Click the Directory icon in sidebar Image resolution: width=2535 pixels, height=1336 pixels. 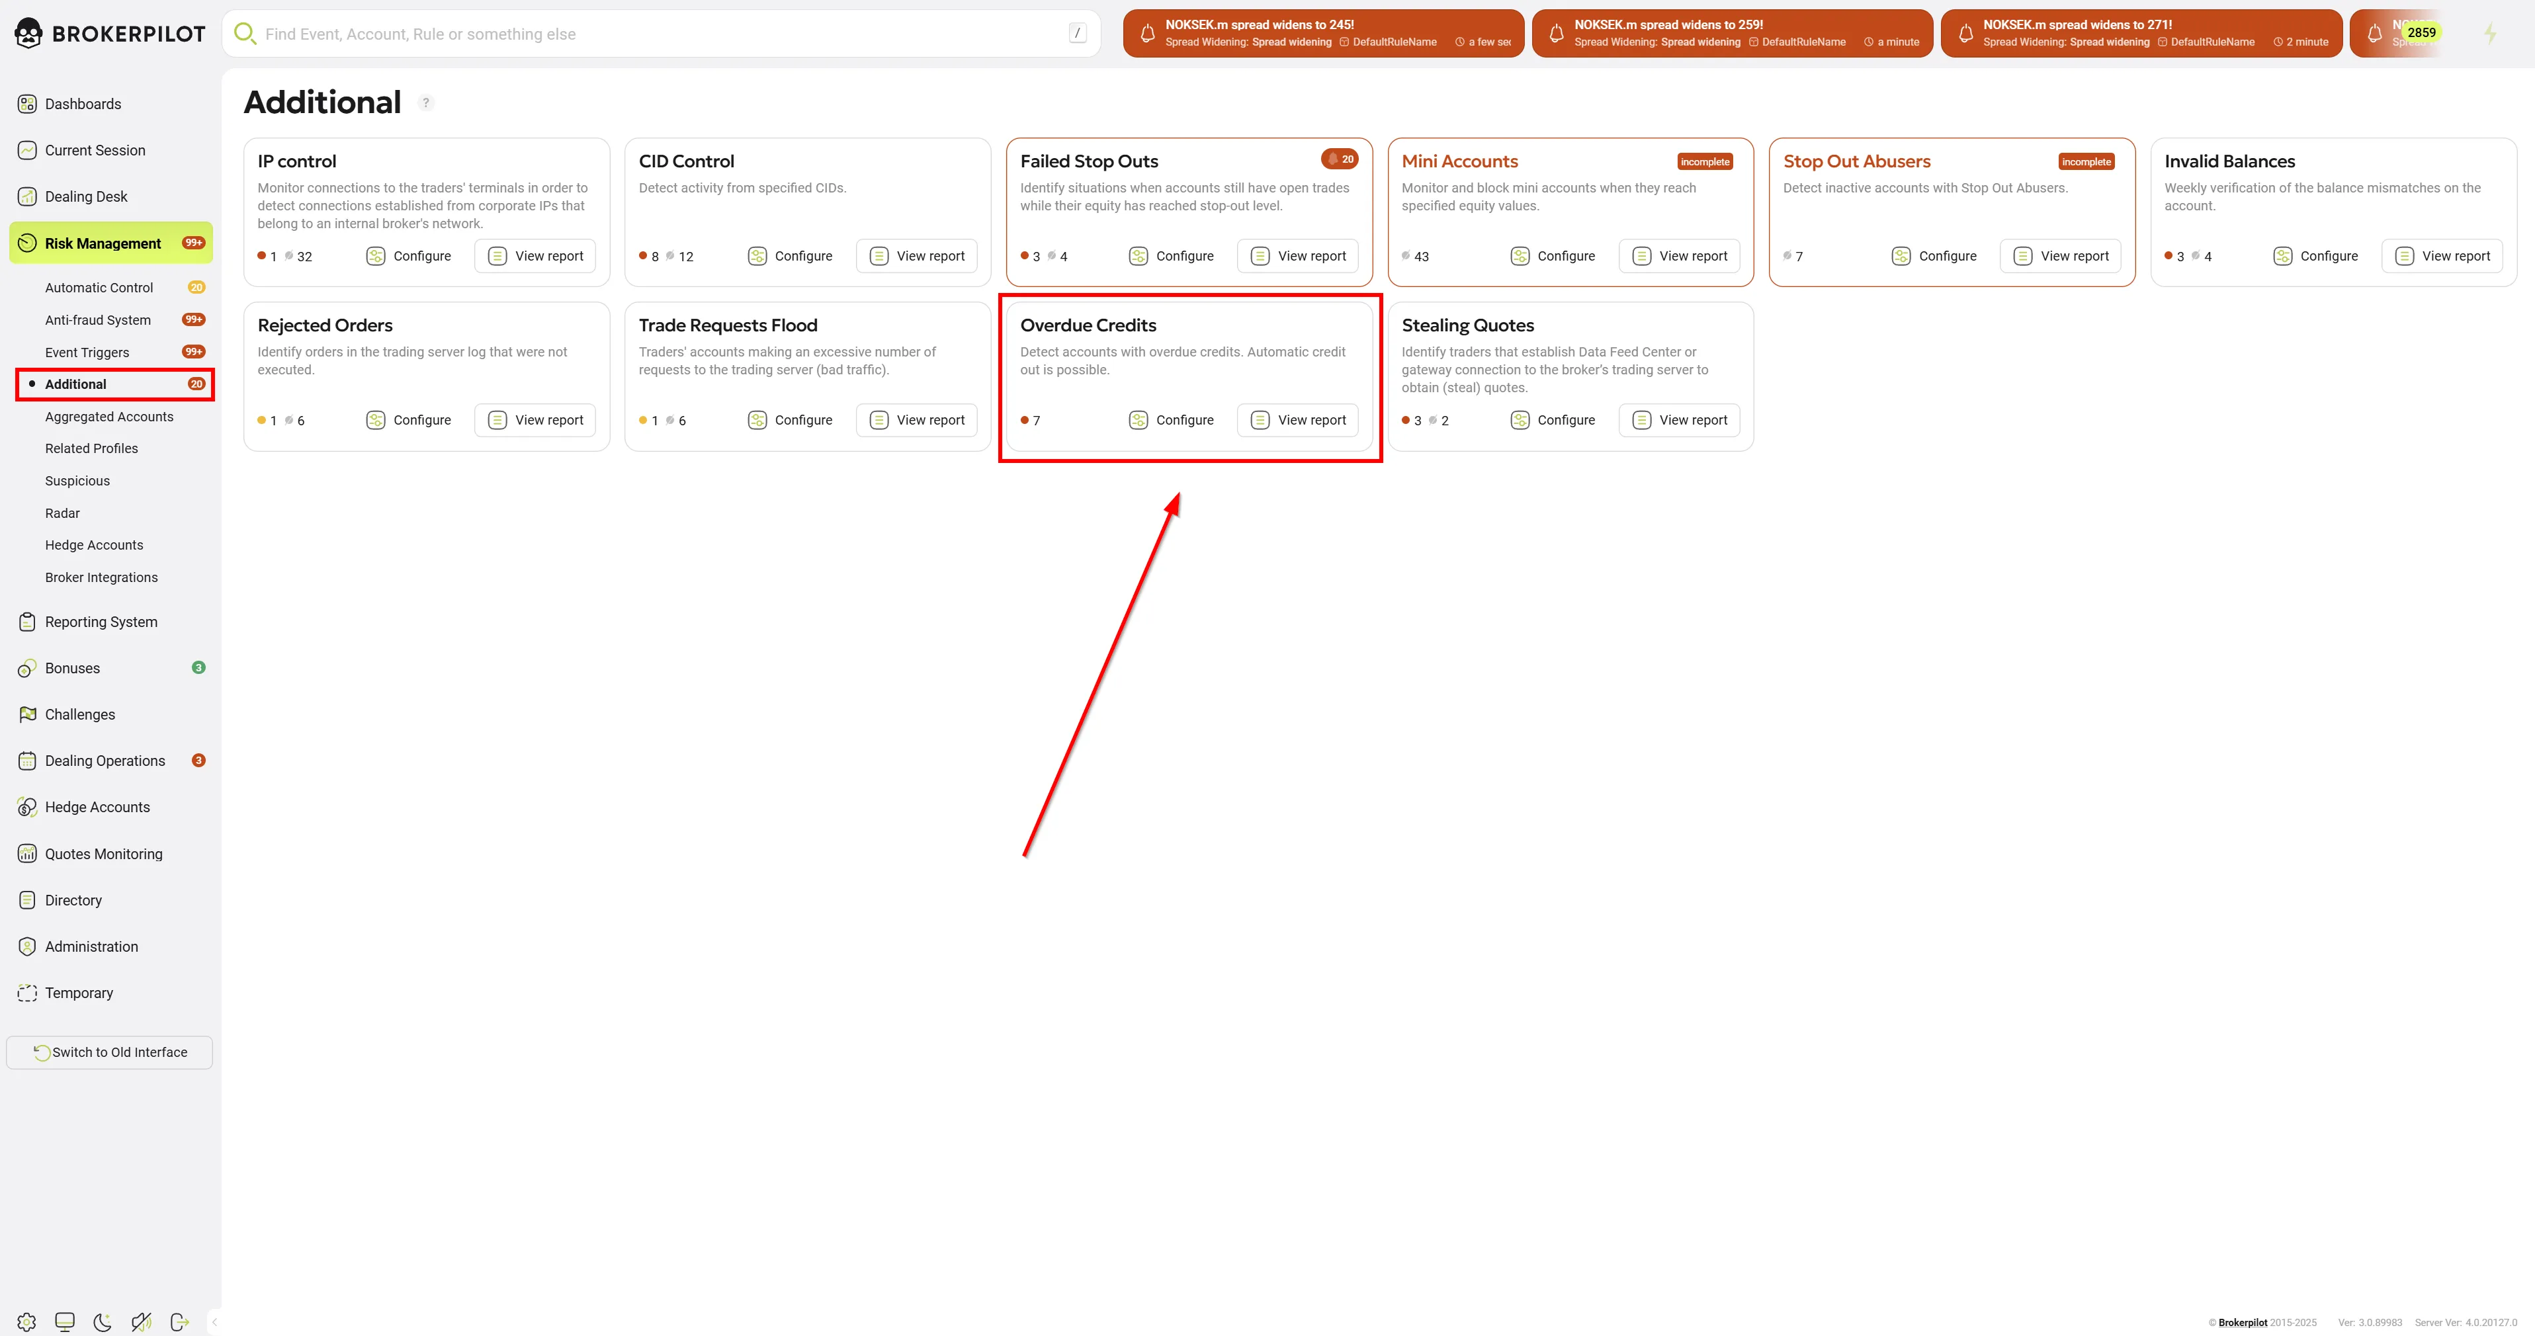pyautogui.click(x=28, y=900)
